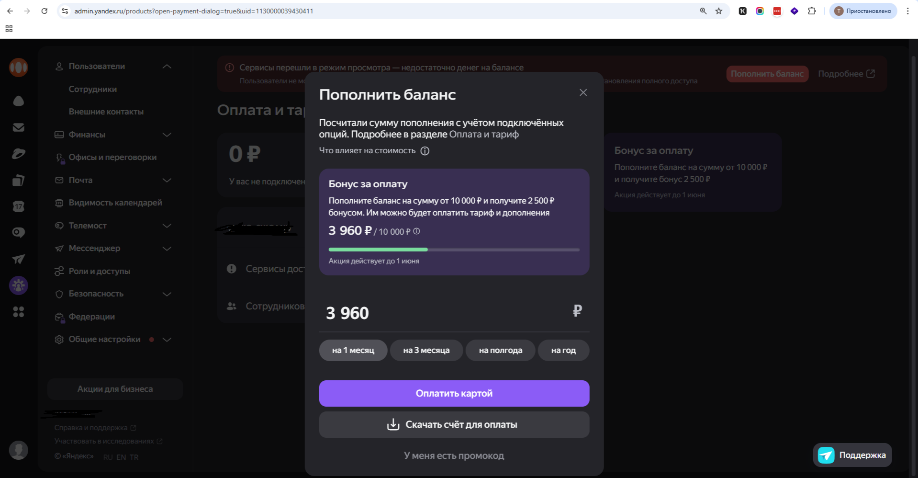Select the 'на 3 месяца' period option
Viewport: 918px width, 478px height.
tap(426, 350)
